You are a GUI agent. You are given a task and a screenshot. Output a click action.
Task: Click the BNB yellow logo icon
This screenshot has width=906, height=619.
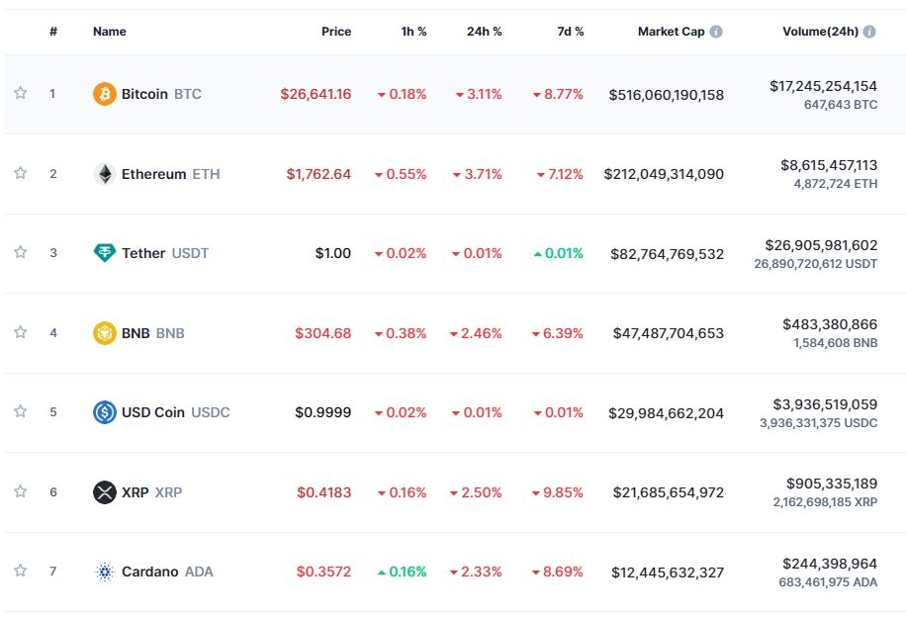point(104,333)
